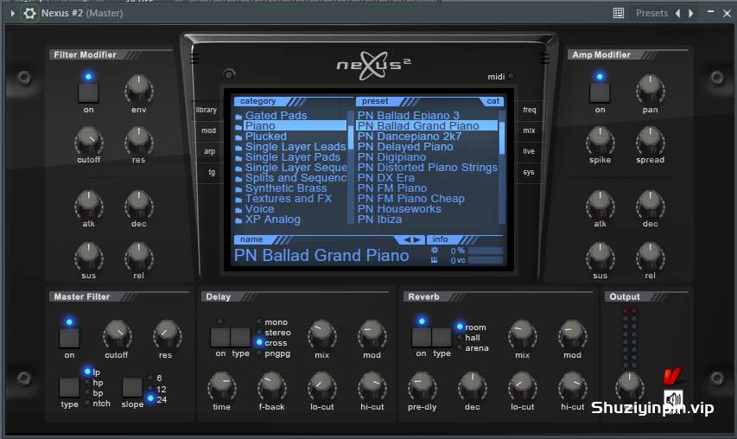Screen dimensions: 737x439
Task: Click the cat button above preset list
Action: pos(492,101)
